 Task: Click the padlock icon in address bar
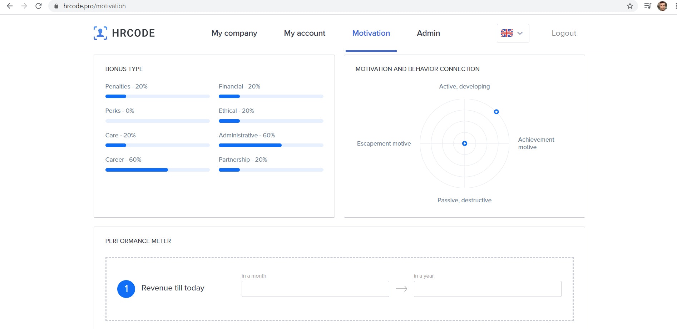coord(56,6)
